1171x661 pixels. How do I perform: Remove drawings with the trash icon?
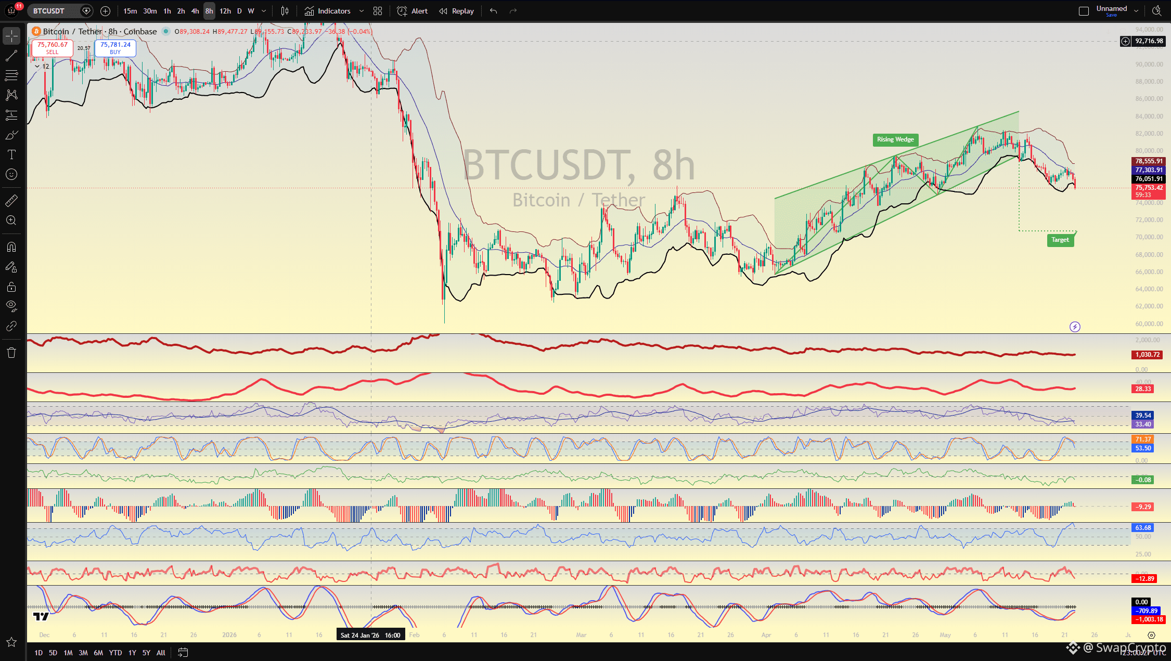pos(11,353)
